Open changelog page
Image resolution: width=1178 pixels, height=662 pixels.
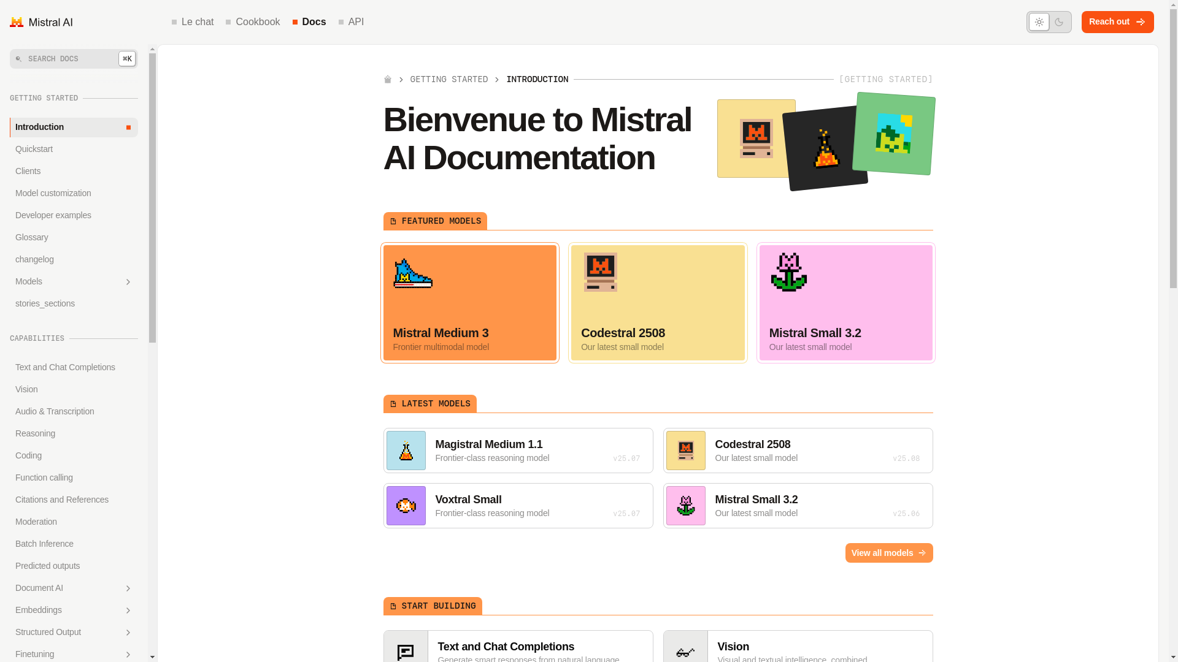click(74, 260)
